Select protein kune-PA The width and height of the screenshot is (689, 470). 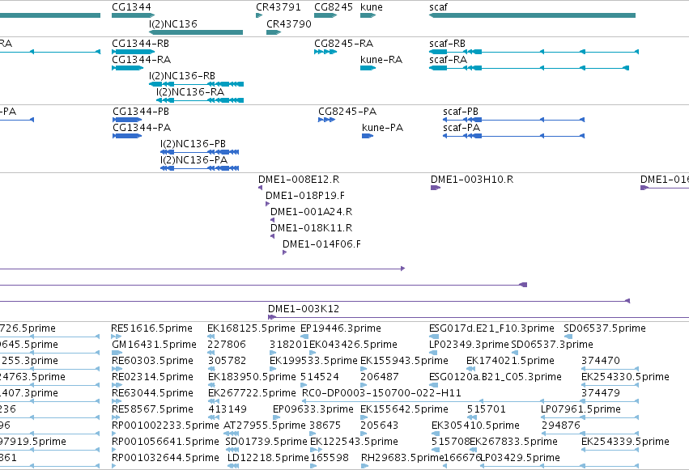tap(383, 128)
